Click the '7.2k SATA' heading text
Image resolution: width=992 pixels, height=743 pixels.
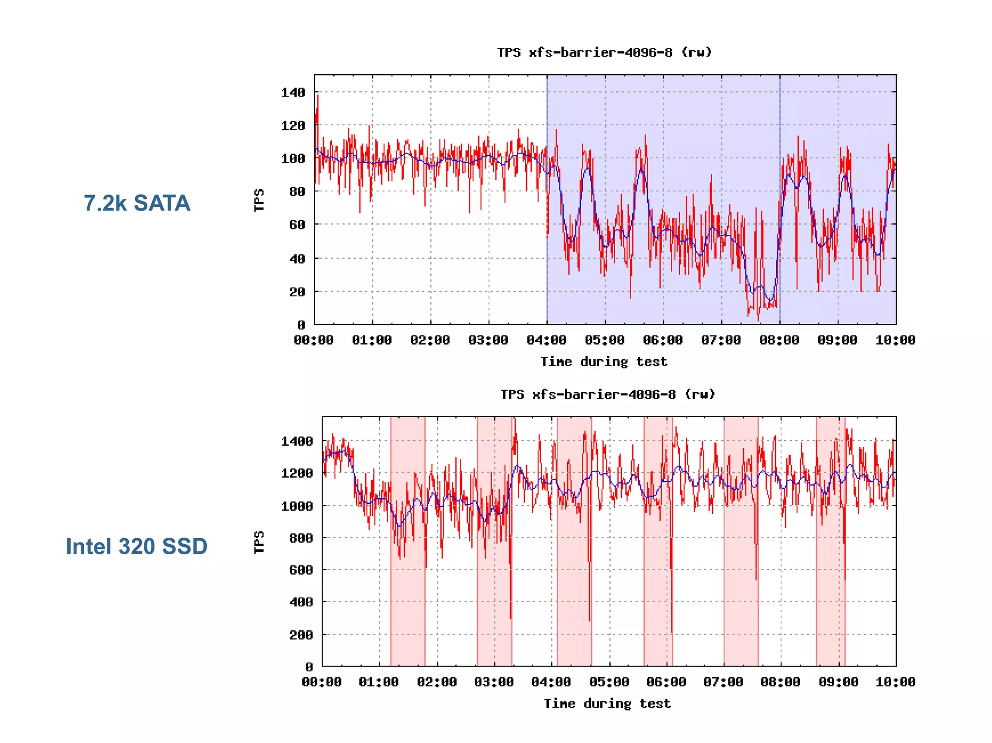pyautogui.click(x=137, y=203)
